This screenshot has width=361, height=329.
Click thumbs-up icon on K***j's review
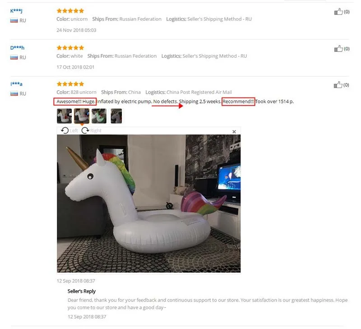pyautogui.click(x=338, y=12)
